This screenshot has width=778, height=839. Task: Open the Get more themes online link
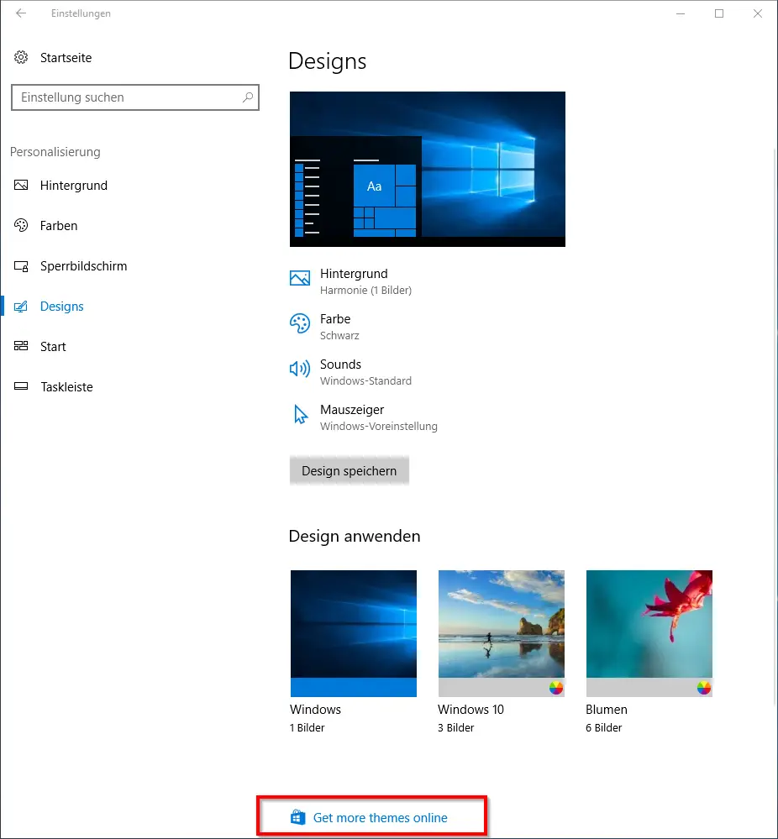point(380,818)
